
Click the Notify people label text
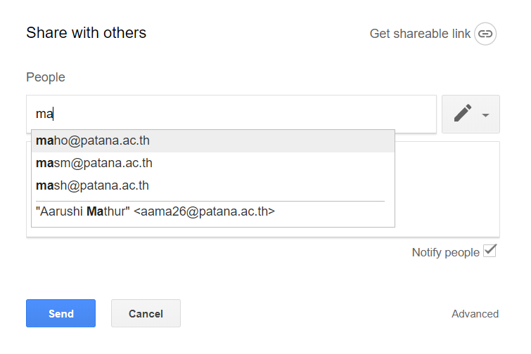pos(445,253)
